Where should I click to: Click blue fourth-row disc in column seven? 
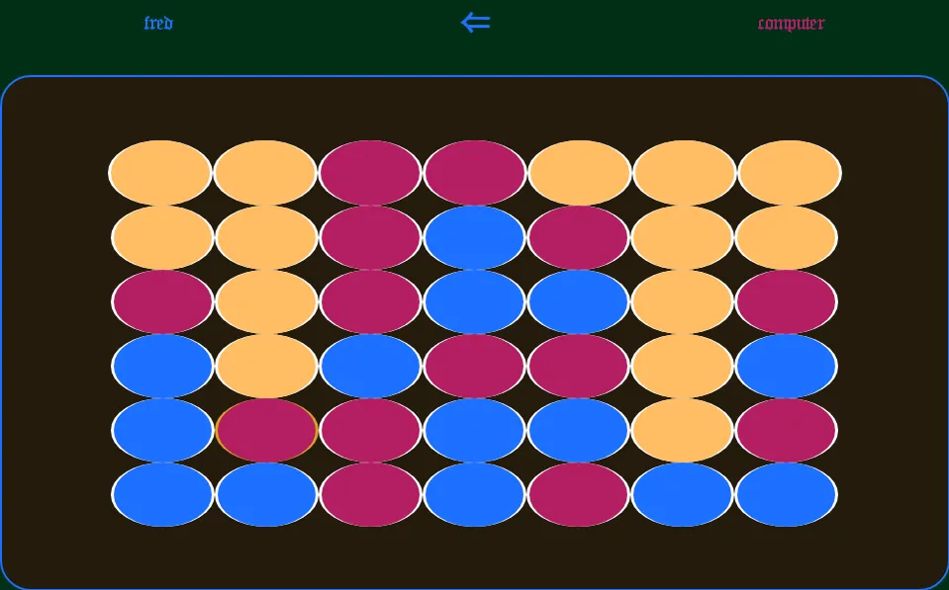point(786,367)
